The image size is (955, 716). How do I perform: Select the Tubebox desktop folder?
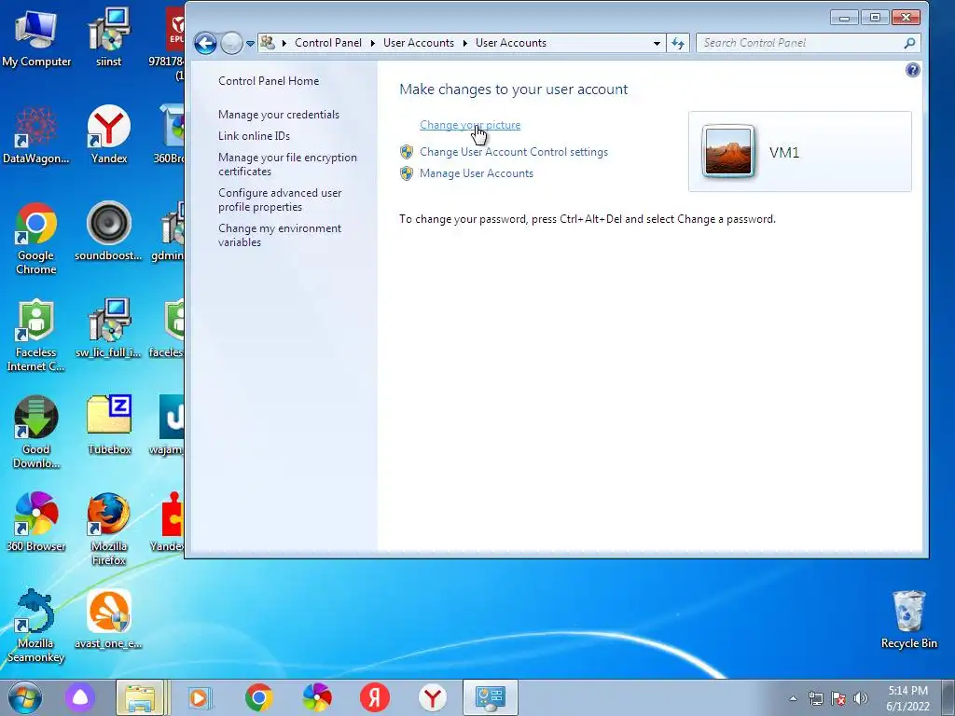pos(109,425)
